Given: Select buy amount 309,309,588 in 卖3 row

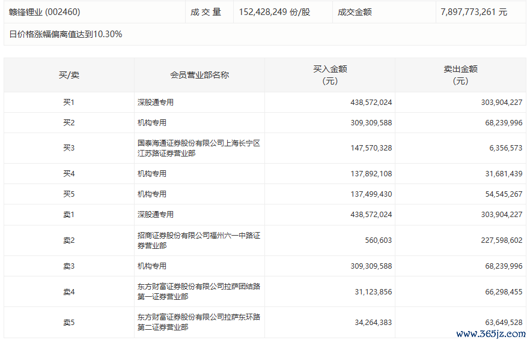Looking at the screenshot, I should coord(371,266).
